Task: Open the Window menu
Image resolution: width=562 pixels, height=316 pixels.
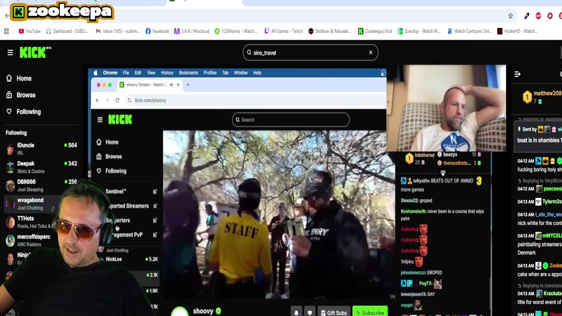Action: tap(241, 73)
